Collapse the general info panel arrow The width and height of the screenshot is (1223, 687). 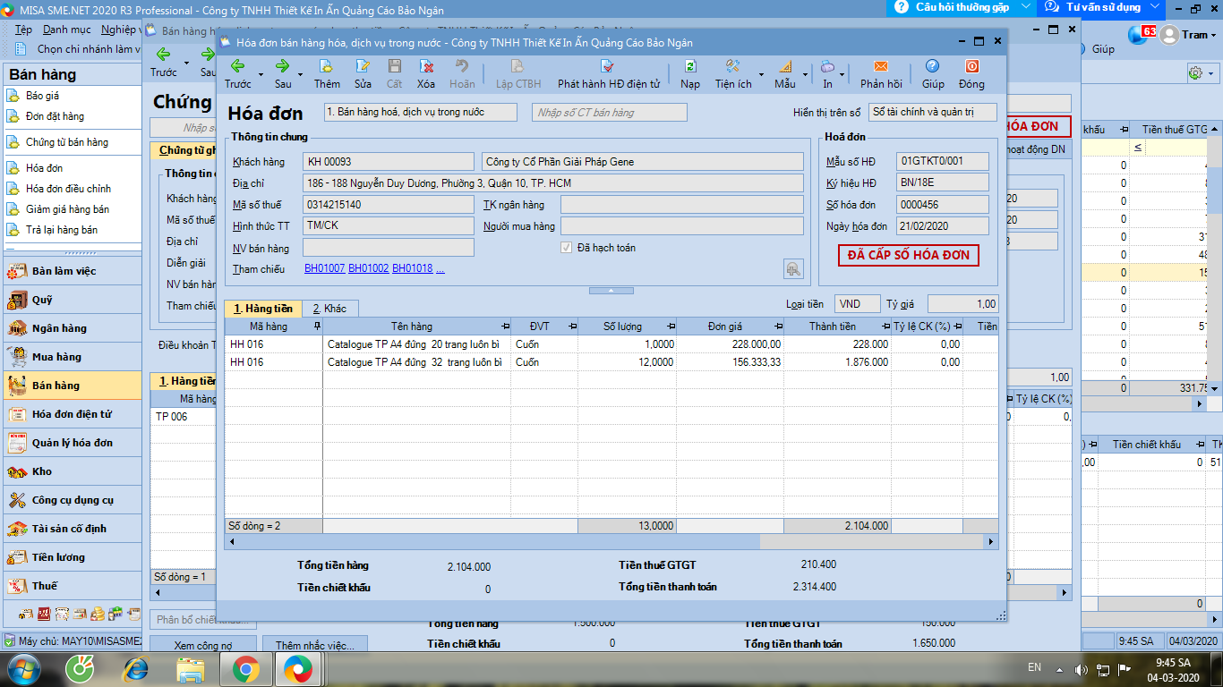(x=611, y=291)
